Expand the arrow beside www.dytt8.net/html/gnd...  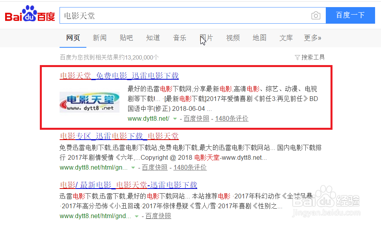136,216
